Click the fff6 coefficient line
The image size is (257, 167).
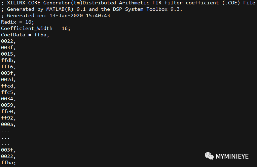(x=8, y=67)
